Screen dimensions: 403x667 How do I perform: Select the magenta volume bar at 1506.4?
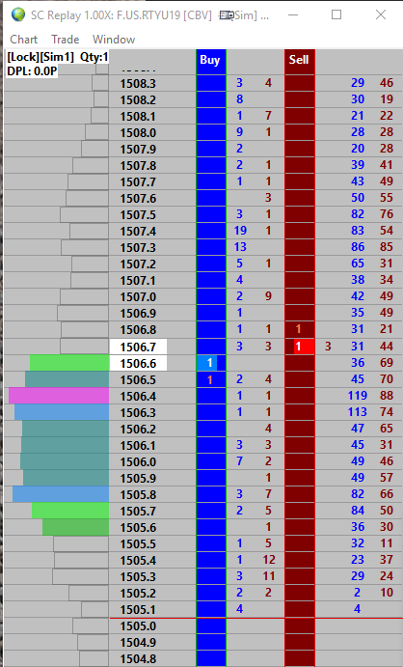(x=59, y=396)
